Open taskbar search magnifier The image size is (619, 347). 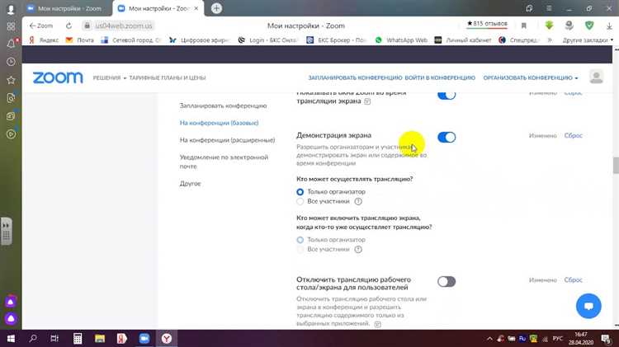(33, 338)
